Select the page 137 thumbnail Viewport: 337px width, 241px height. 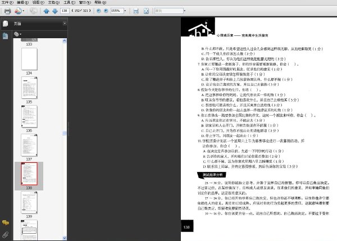pos(29,145)
